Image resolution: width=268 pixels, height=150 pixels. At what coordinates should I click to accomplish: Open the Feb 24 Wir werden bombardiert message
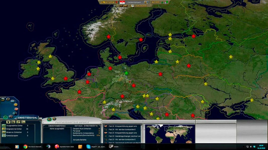tap(122, 129)
